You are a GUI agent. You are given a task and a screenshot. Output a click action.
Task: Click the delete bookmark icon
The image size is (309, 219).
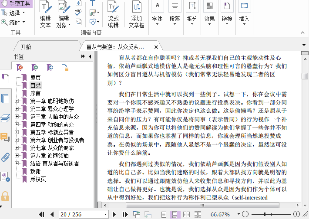20,68
